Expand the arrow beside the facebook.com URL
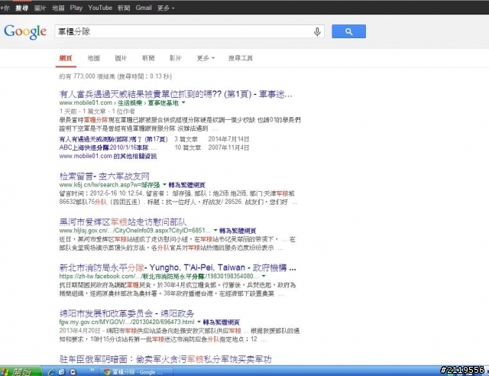Image resolution: width=489 pixels, height=376 pixels. (264, 276)
